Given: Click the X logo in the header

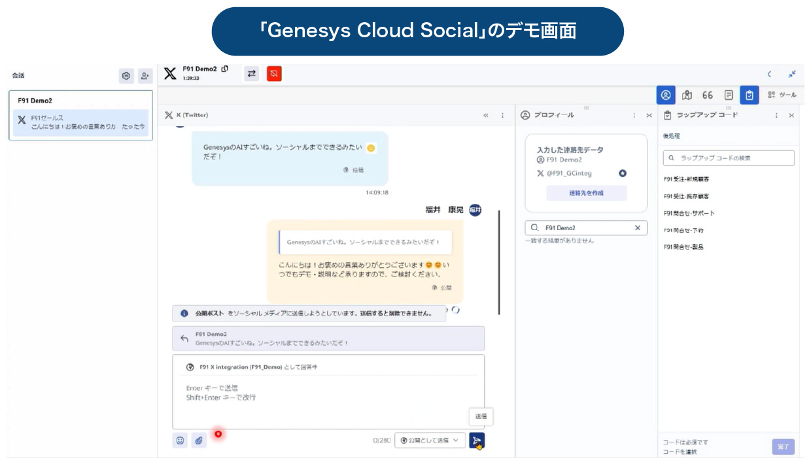Looking at the screenshot, I should click(170, 74).
